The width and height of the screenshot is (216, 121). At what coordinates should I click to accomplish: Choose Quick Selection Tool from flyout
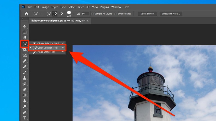48,48
